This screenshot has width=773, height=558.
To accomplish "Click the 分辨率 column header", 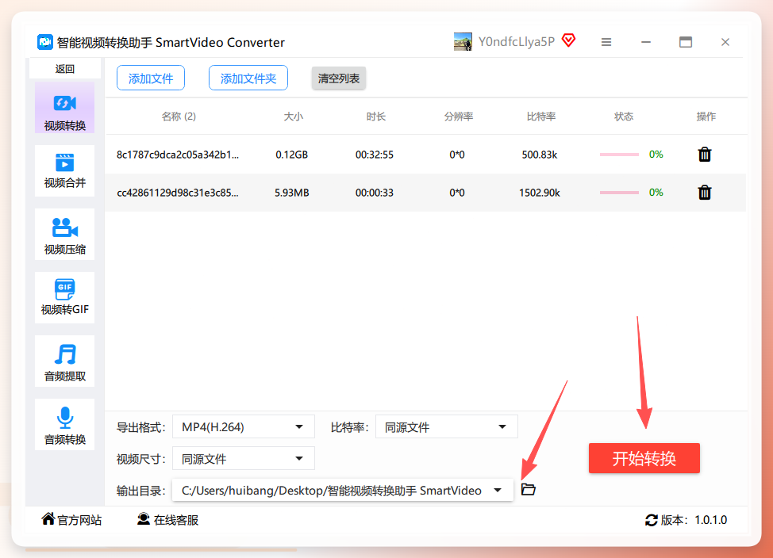I will pos(459,117).
